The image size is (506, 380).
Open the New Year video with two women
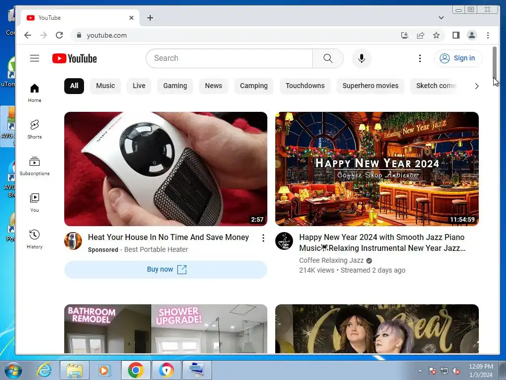pos(377,329)
